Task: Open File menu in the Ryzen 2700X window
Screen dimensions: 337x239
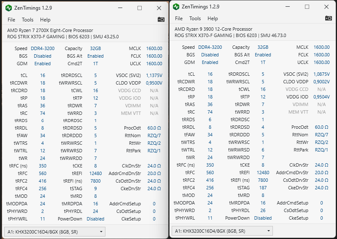Action: 11,20
